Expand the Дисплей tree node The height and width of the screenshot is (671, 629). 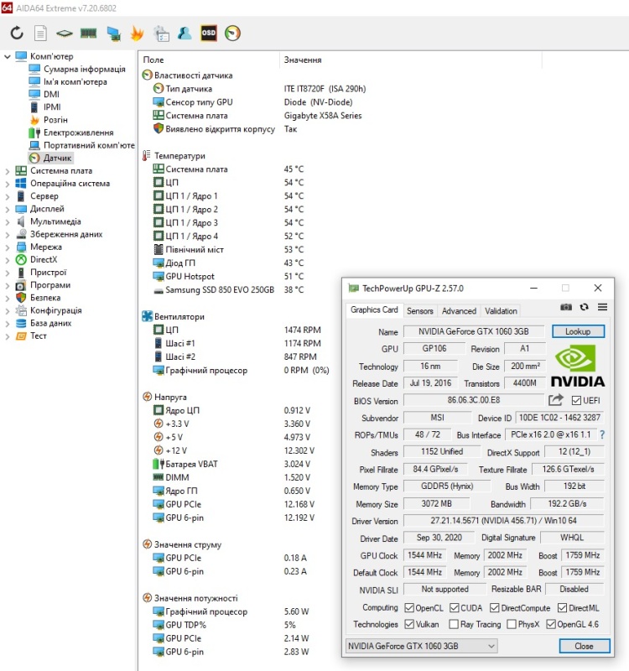tap(7, 209)
